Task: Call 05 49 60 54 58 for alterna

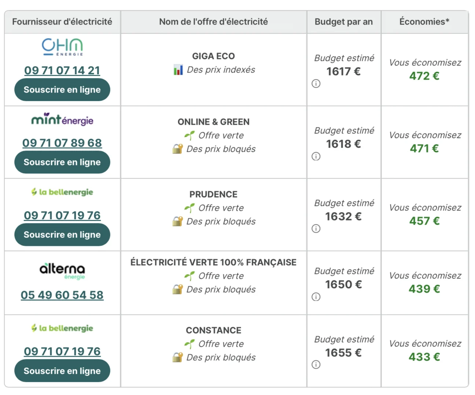Action: (x=62, y=295)
